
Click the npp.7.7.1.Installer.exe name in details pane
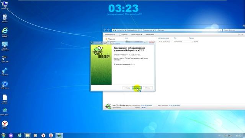coord(121,105)
